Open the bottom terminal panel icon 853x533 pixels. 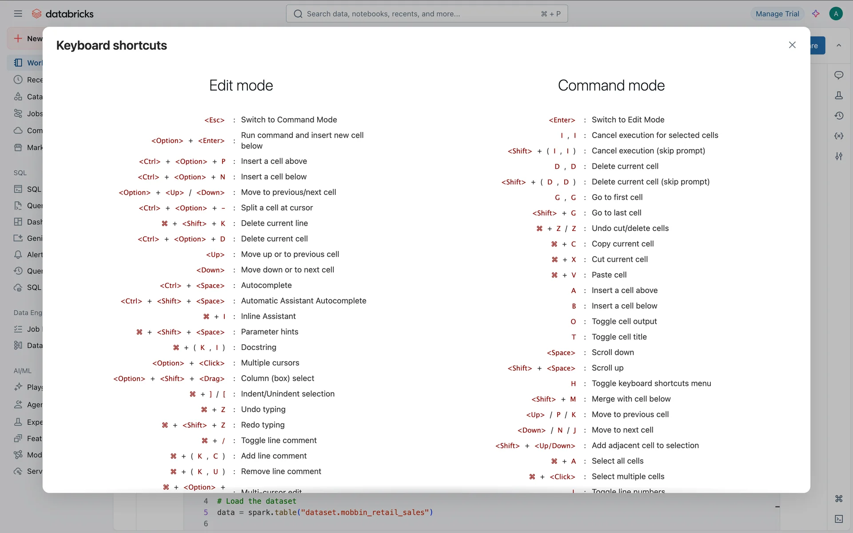[838, 518]
